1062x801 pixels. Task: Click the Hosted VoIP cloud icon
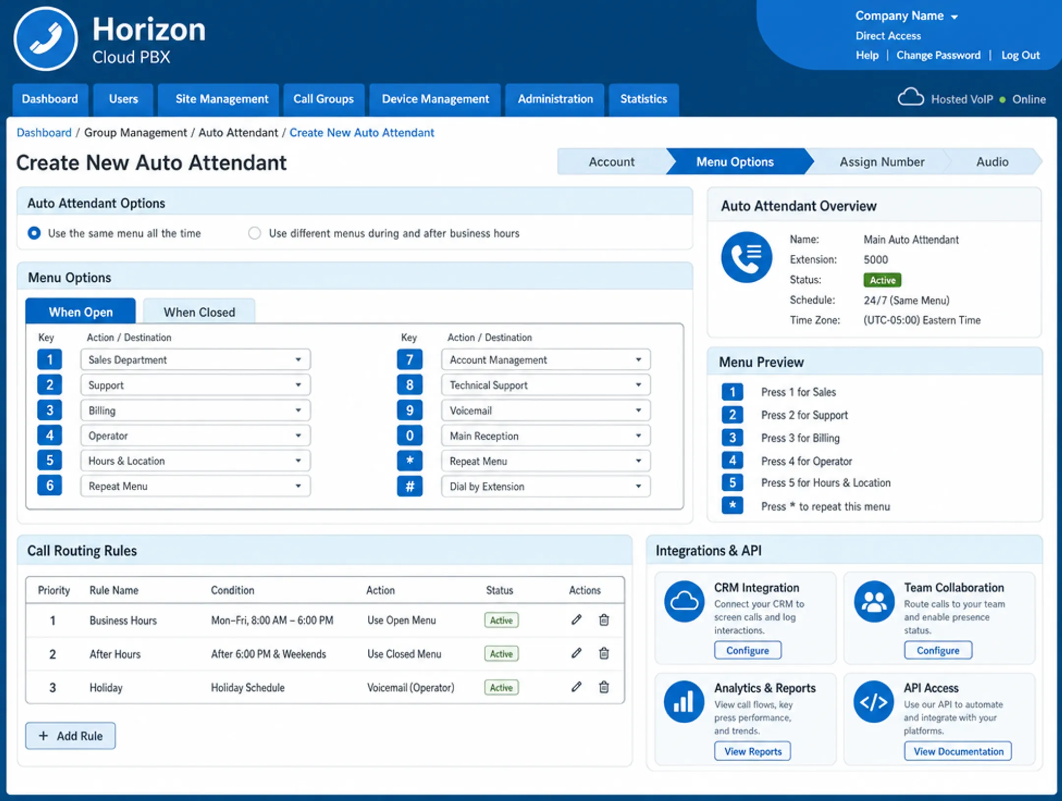pos(911,97)
